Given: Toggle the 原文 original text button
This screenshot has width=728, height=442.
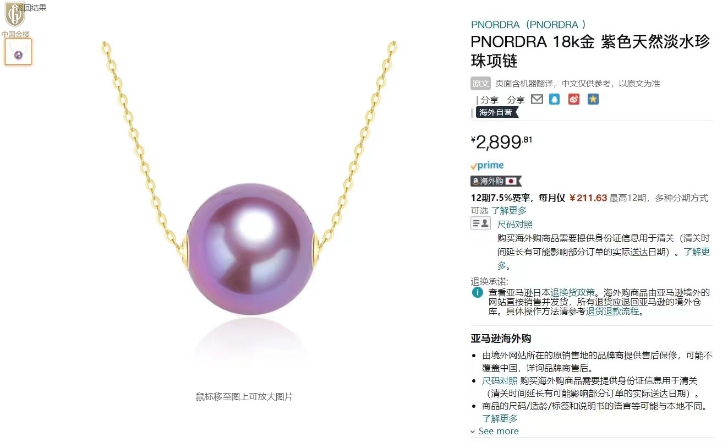Looking at the screenshot, I should click(480, 84).
